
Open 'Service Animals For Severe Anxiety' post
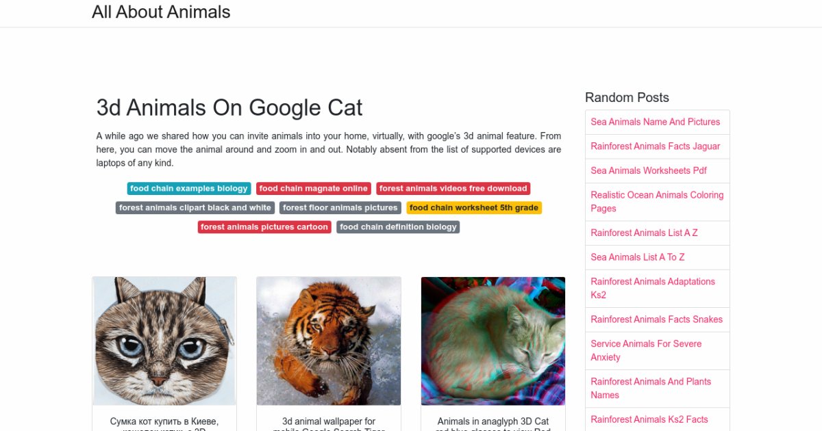pyautogui.click(x=646, y=350)
